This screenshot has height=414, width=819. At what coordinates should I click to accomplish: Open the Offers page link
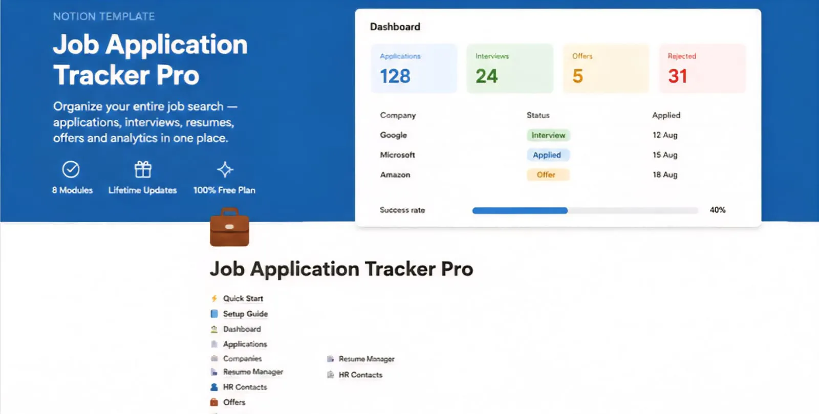tap(234, 402)
